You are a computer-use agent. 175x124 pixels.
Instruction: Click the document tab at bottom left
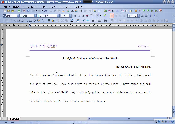[13, 118]
